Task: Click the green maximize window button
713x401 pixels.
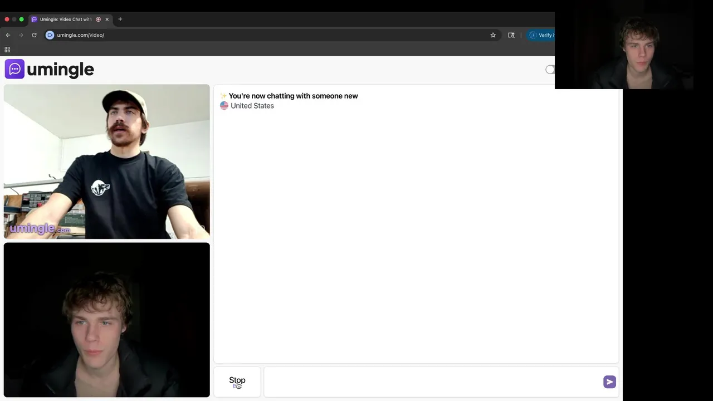Action: (x=22, y=19)
